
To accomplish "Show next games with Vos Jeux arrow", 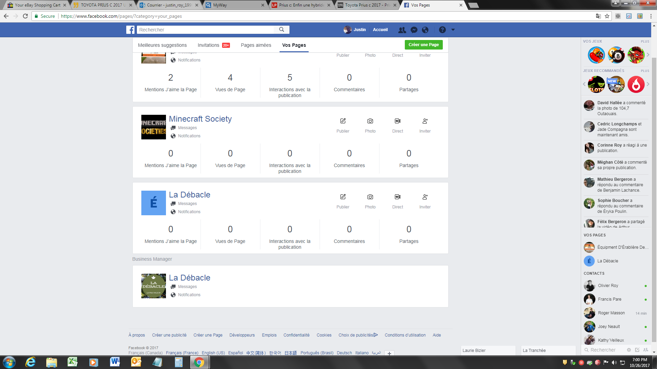I will click(648, 55).
